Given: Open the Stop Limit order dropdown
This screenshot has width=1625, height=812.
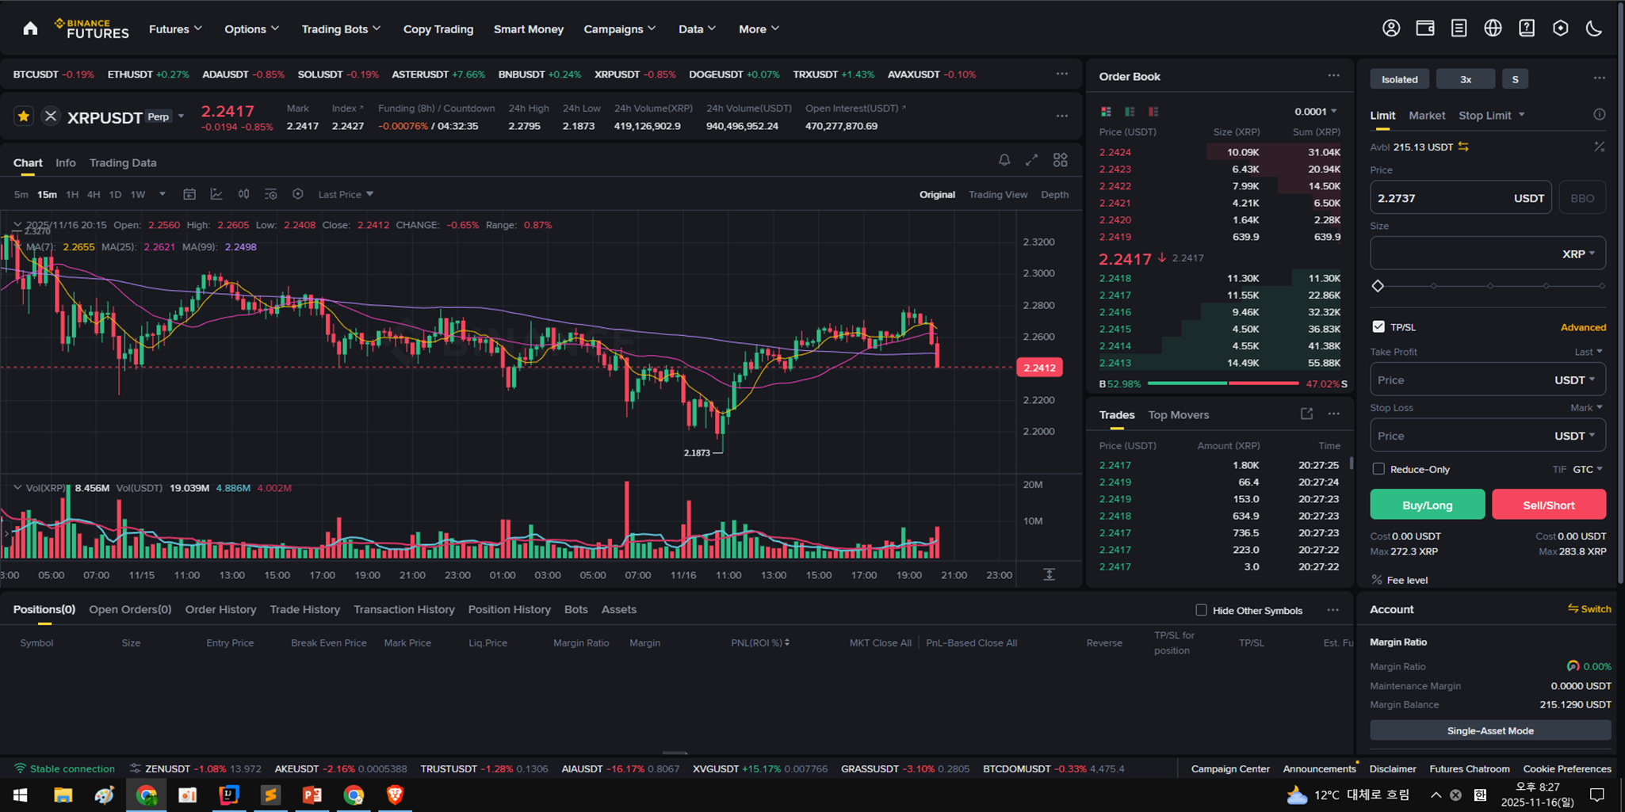Looking at the screenshot, I should tap(1492, 115).
